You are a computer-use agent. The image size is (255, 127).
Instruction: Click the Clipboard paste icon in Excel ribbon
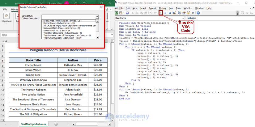(x=6, y=16)
